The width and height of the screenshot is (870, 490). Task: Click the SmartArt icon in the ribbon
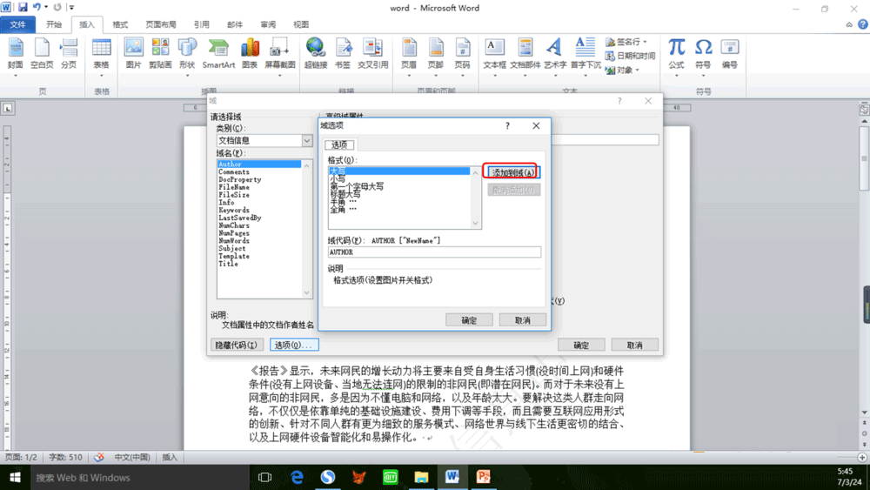click(x=218, y=52)
